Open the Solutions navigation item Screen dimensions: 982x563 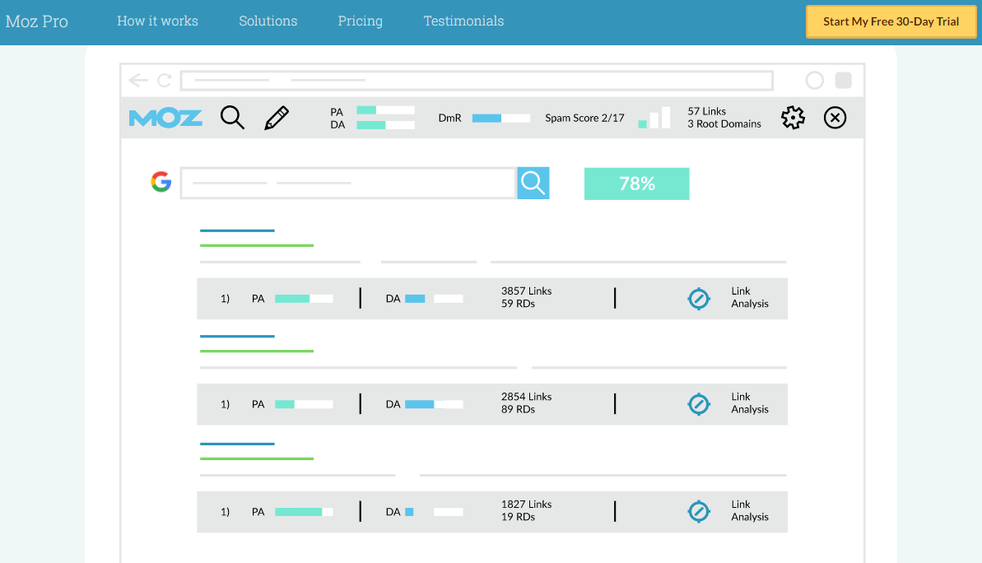coord(268,21)
